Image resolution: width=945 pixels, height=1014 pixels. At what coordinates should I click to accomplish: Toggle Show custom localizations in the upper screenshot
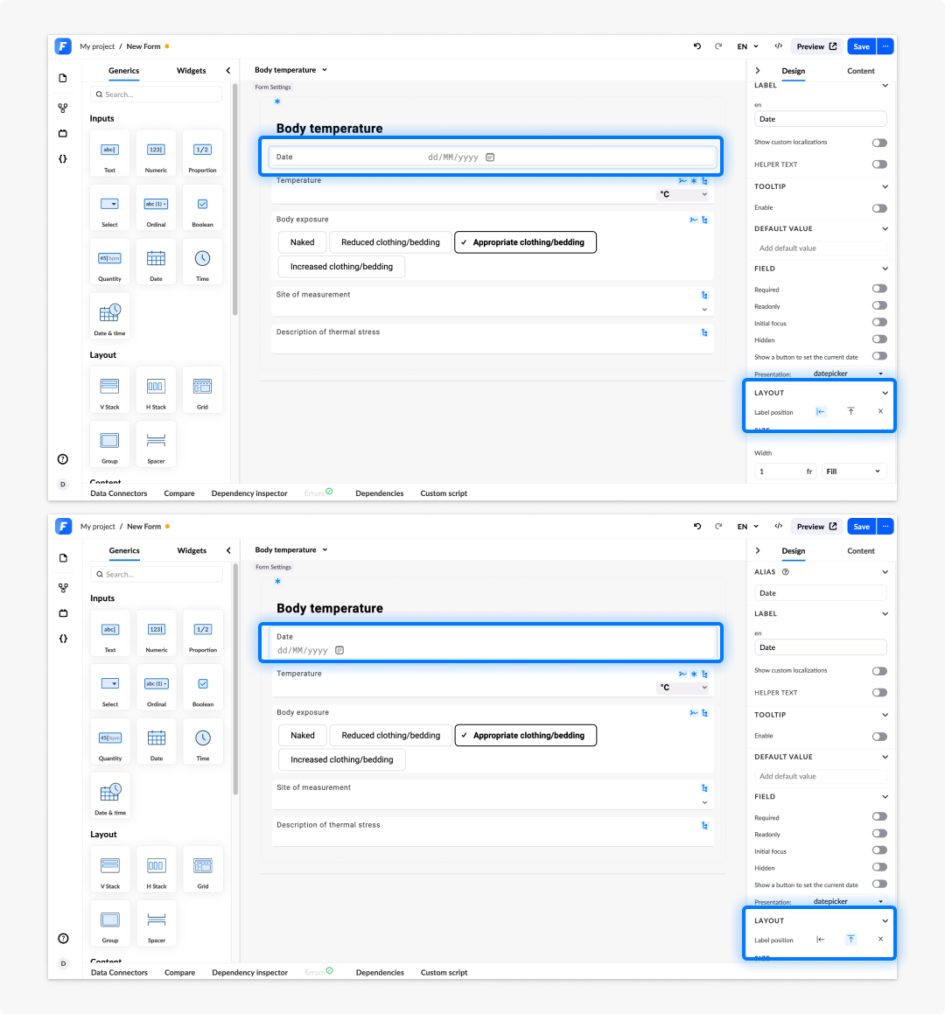[879, 143]
